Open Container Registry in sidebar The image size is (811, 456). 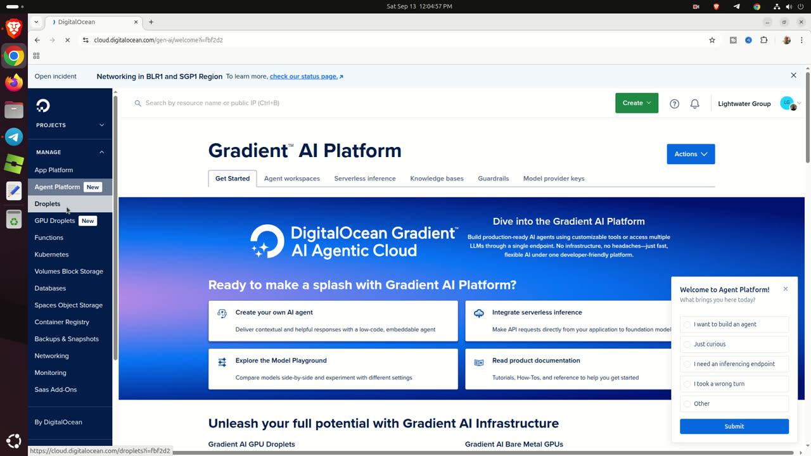click(x=70, y=322)
